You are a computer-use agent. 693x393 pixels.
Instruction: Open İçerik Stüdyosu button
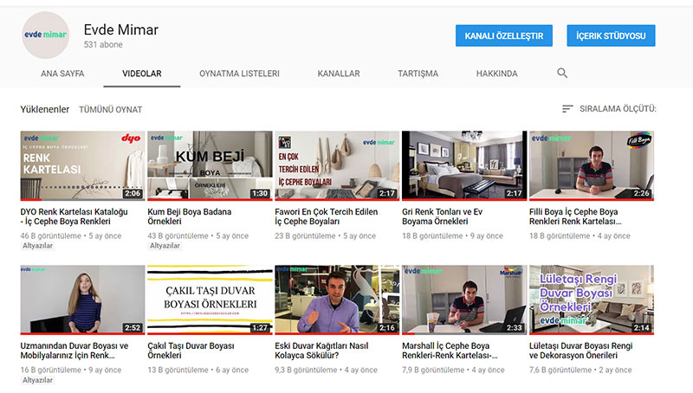[611, 35]
